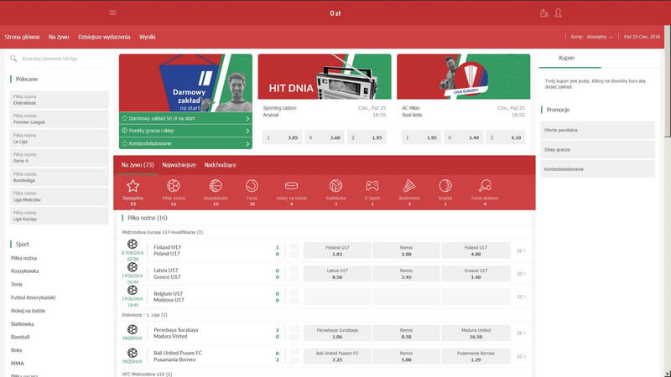Image resolution: width=671 pixels, height=377 pixels.
Task: Bet on Madura United at 16.50
Action: tap(476, 333)
